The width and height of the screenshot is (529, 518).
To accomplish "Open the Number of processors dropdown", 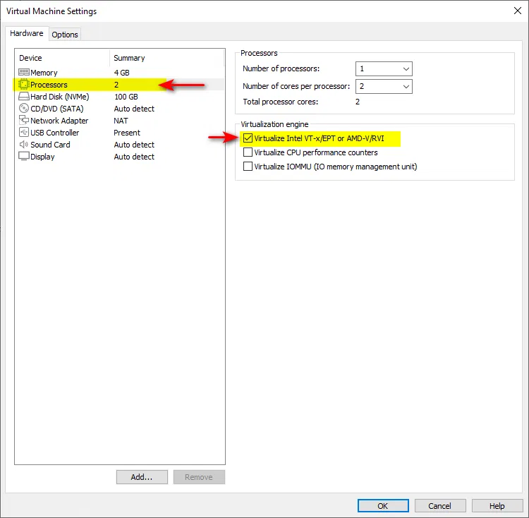I will [384, 69].
